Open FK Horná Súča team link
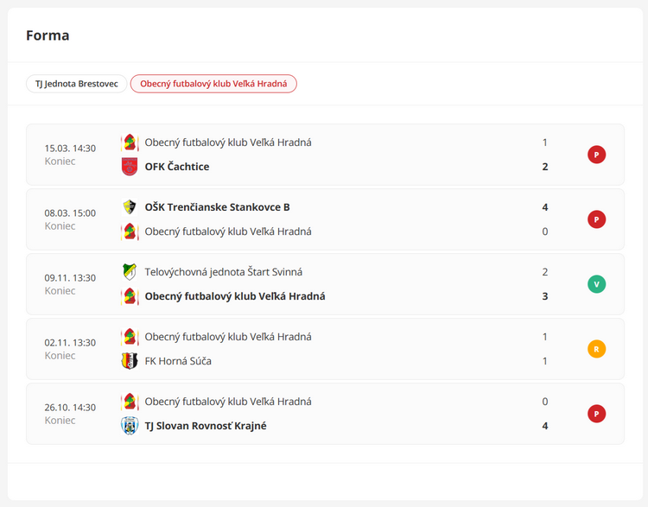 pos(178,361)
